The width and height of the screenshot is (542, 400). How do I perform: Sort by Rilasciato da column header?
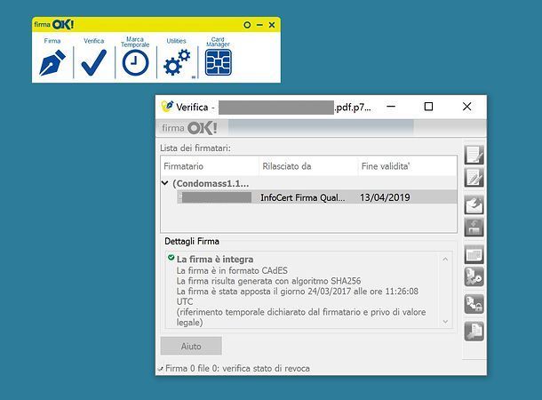[x=308, y=166]
